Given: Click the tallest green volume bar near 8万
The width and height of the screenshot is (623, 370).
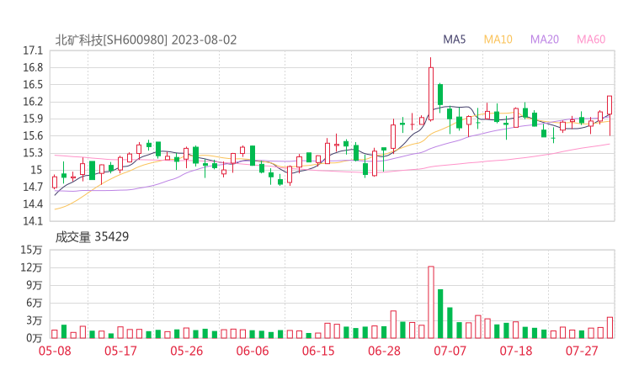Looking at the screenshot, I should pos(440,314).
